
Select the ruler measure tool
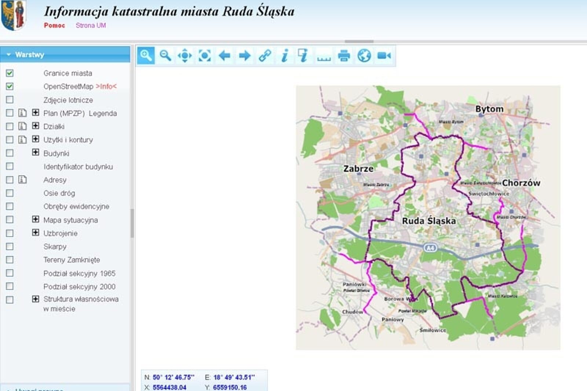tap(324, 56)
